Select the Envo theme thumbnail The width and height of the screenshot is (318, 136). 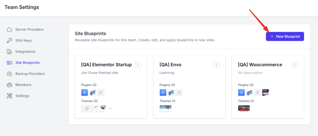166,108
